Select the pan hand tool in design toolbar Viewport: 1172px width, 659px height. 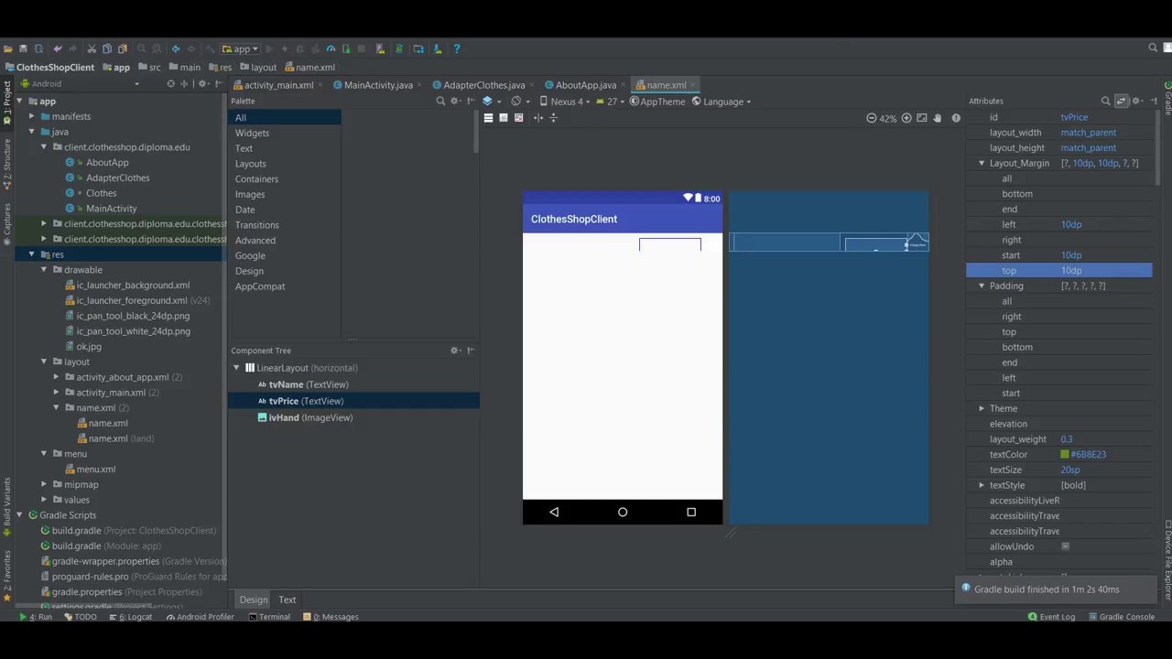[x=938, y=118]
